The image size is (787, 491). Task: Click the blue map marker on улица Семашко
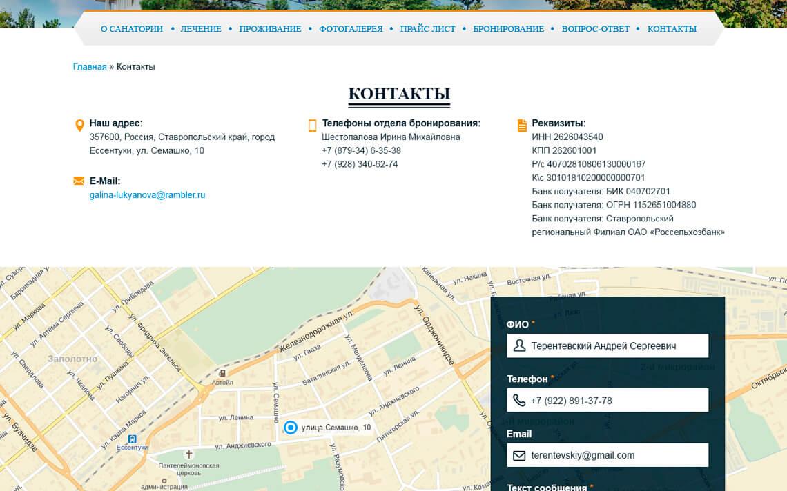291,428
